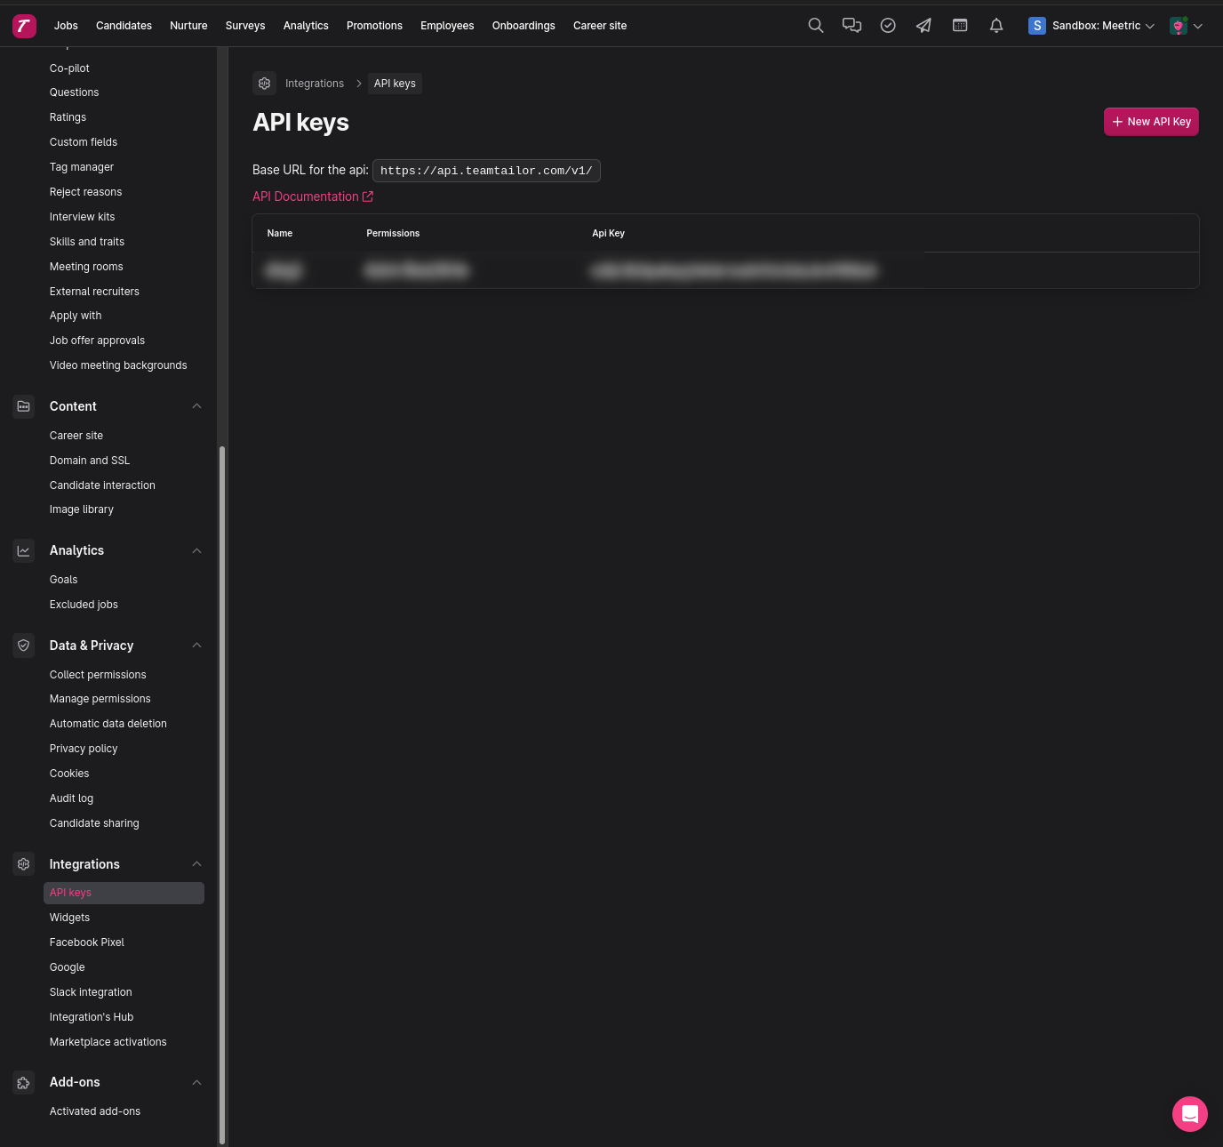Collapse the Content section
The image size is (1223, 1147).
tap(197, 406)
